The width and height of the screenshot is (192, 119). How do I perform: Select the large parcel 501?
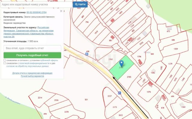86,100
